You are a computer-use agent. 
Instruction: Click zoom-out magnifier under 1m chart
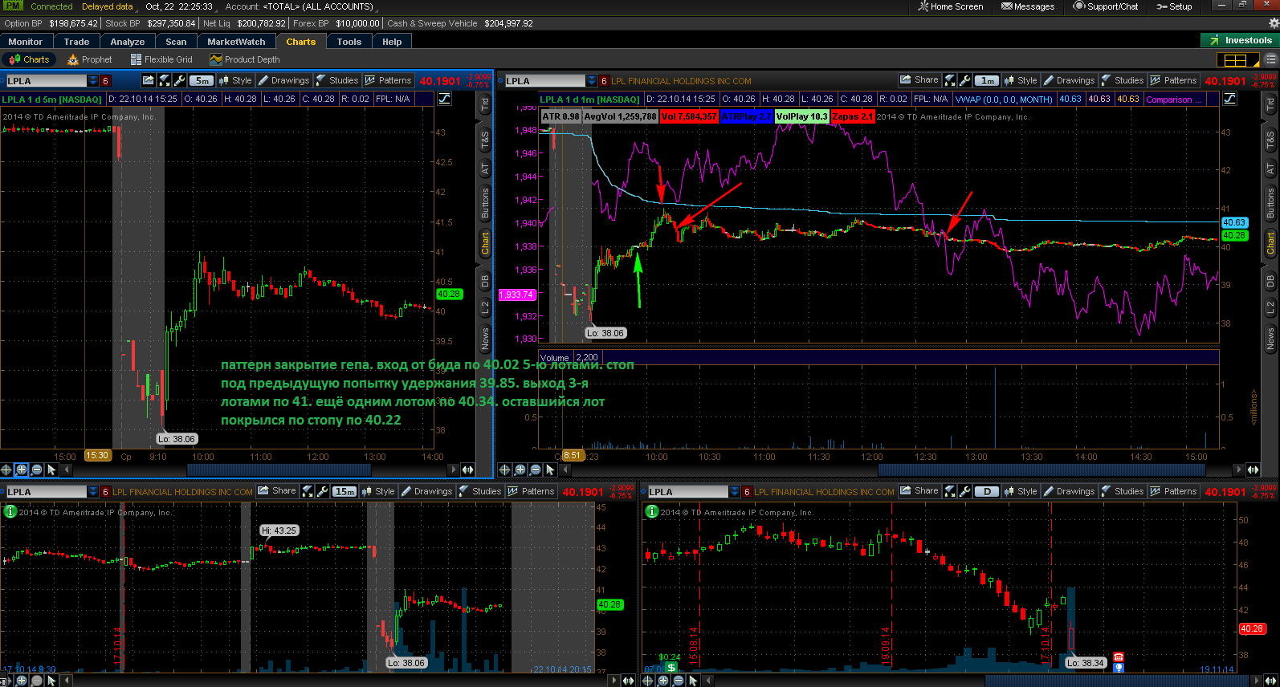coord(535,470)
